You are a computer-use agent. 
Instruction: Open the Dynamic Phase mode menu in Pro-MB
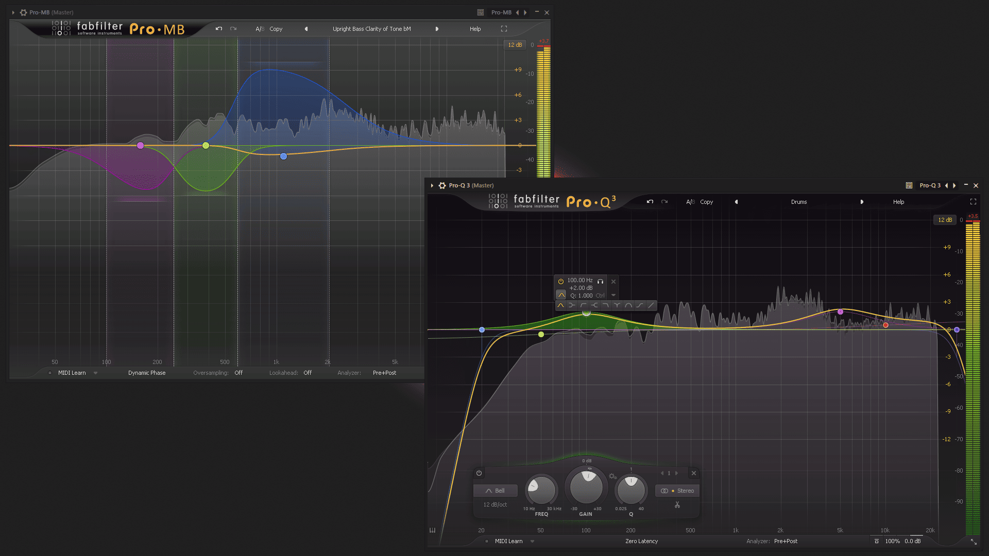tap(147, 373)
